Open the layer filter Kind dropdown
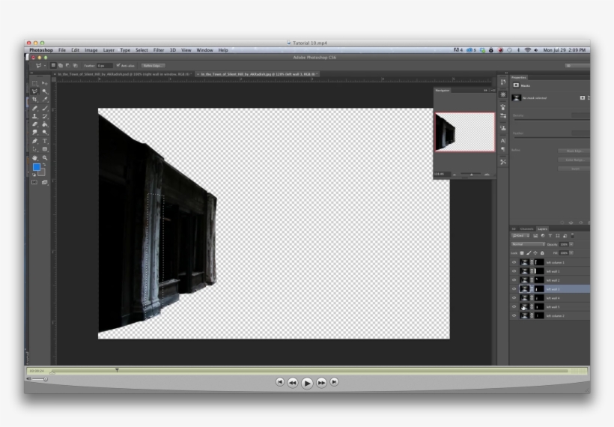Screen dimensions: 614x427 (x=521, y=236)
